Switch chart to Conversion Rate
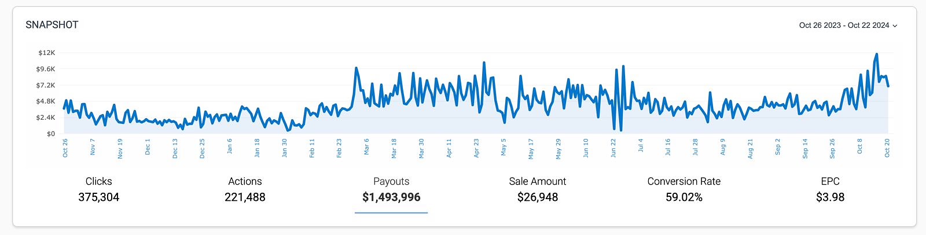The width and height of the screenshot is (926, 235). [x=684, y=189]
